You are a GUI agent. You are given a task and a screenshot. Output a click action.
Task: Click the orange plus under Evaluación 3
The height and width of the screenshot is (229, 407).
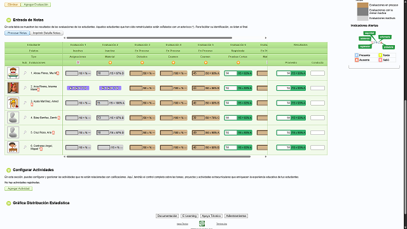click(x=142, y=62)
